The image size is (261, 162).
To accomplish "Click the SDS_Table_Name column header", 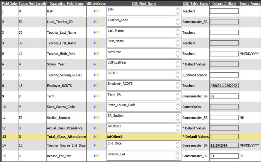I will point(195,4).
